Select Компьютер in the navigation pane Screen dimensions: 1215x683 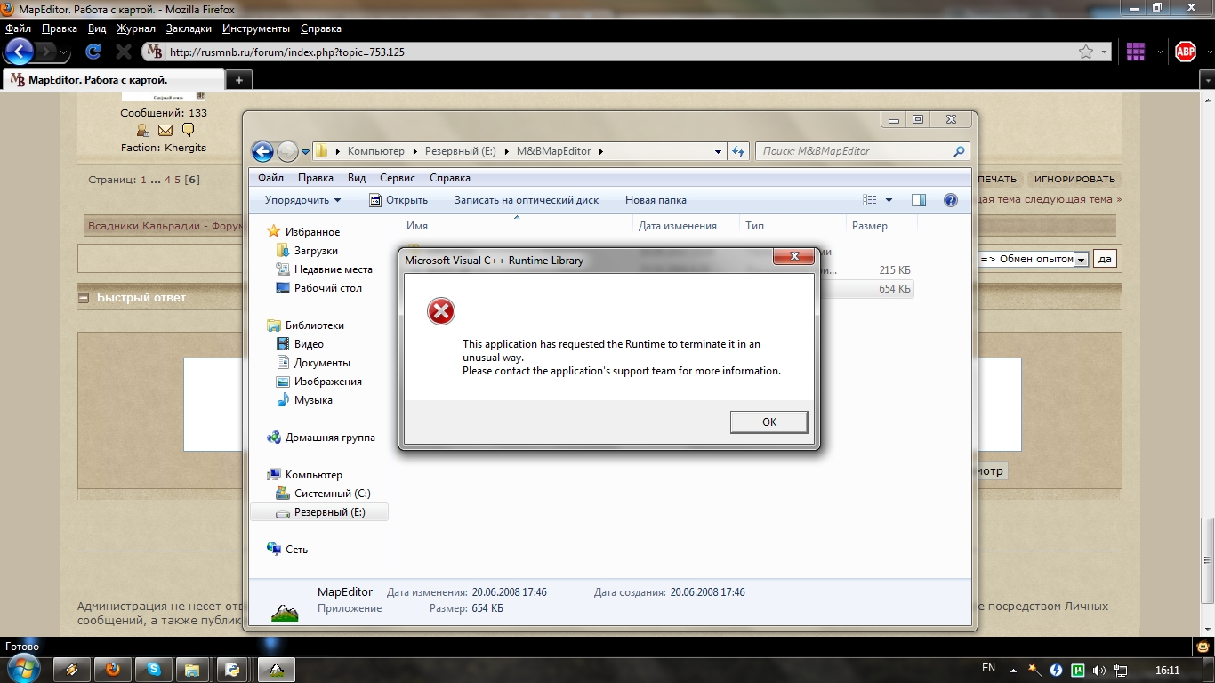tap(313, 475)
